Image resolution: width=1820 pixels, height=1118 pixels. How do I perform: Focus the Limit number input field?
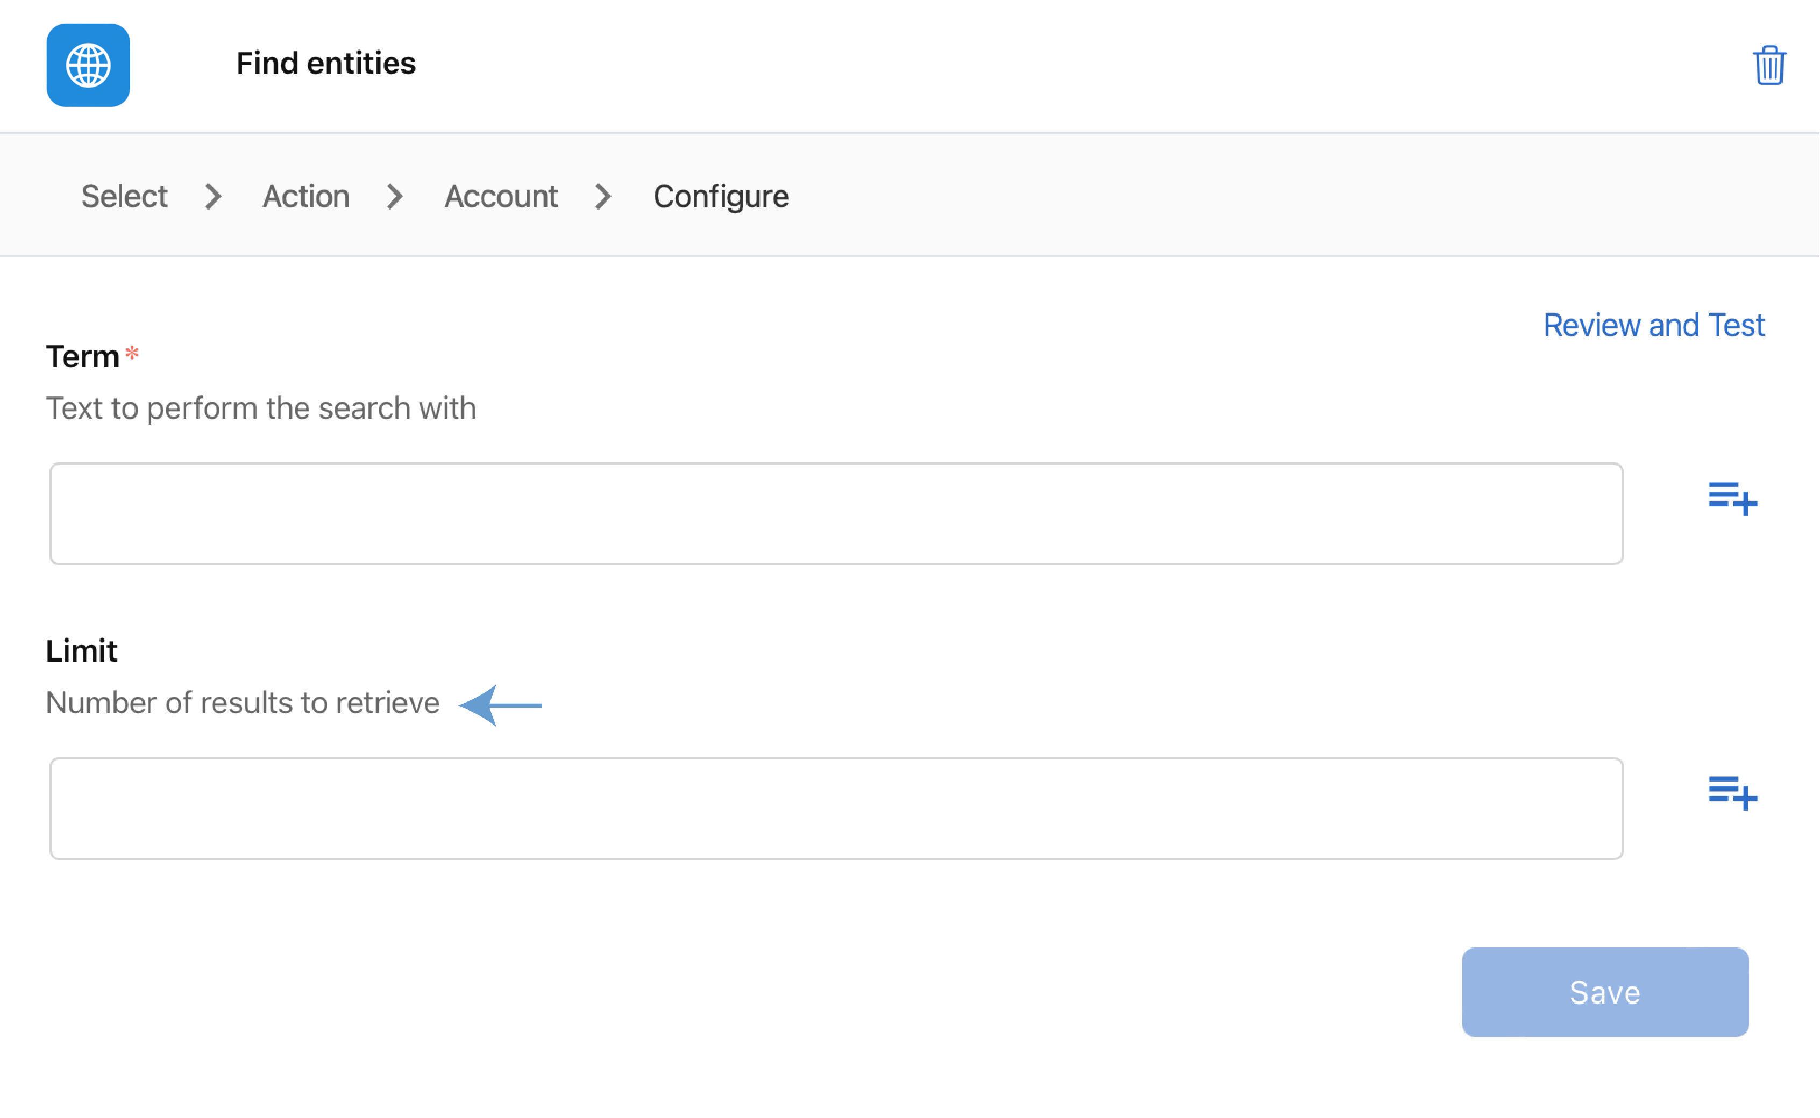click(836, 808)
